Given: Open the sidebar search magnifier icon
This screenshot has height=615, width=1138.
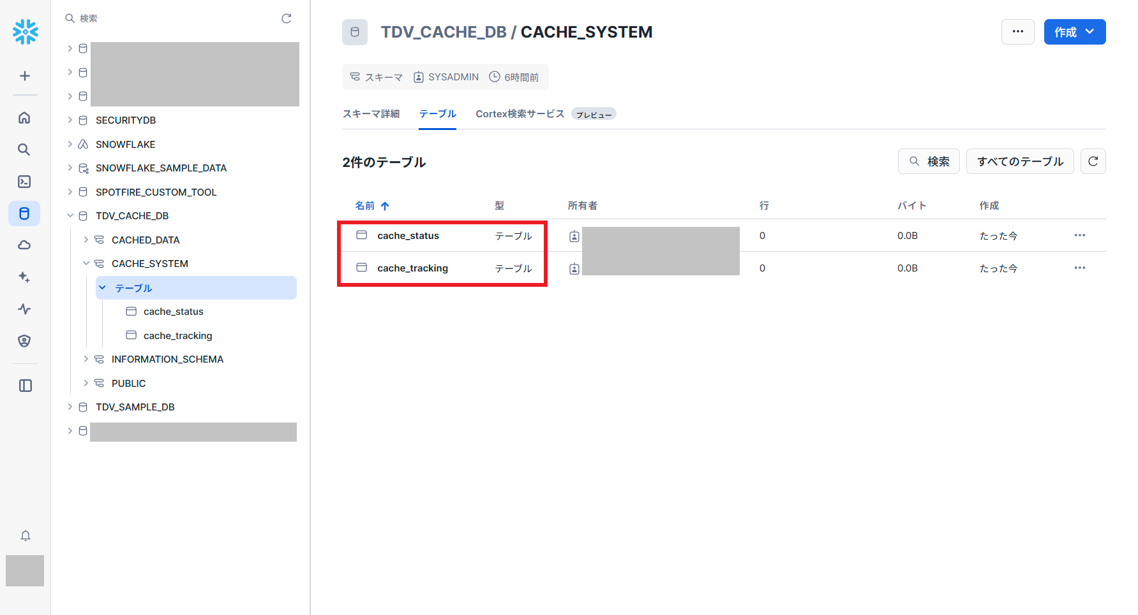Looking at the screenshot, I should pos(24,150).
